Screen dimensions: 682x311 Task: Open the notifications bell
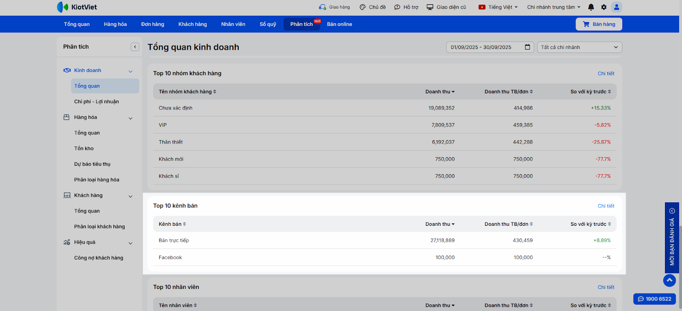591,7
